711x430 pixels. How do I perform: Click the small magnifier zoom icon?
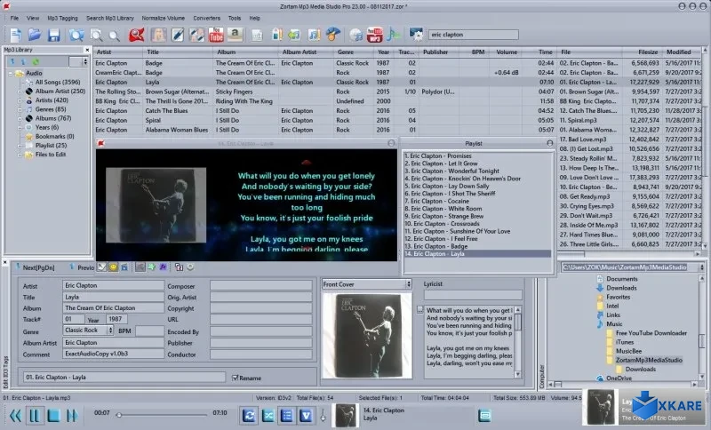(x=115, y=36)
